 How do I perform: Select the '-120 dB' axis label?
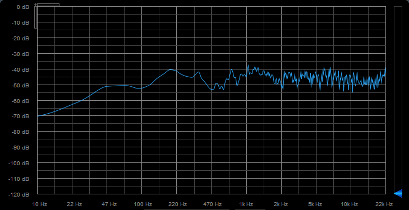click(x=19, y=194)
